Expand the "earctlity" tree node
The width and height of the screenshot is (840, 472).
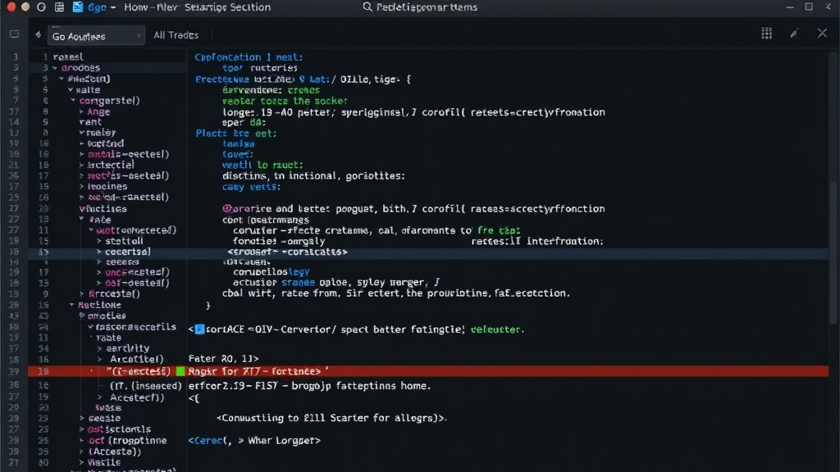pyautogui.click(x=99, y=348)
